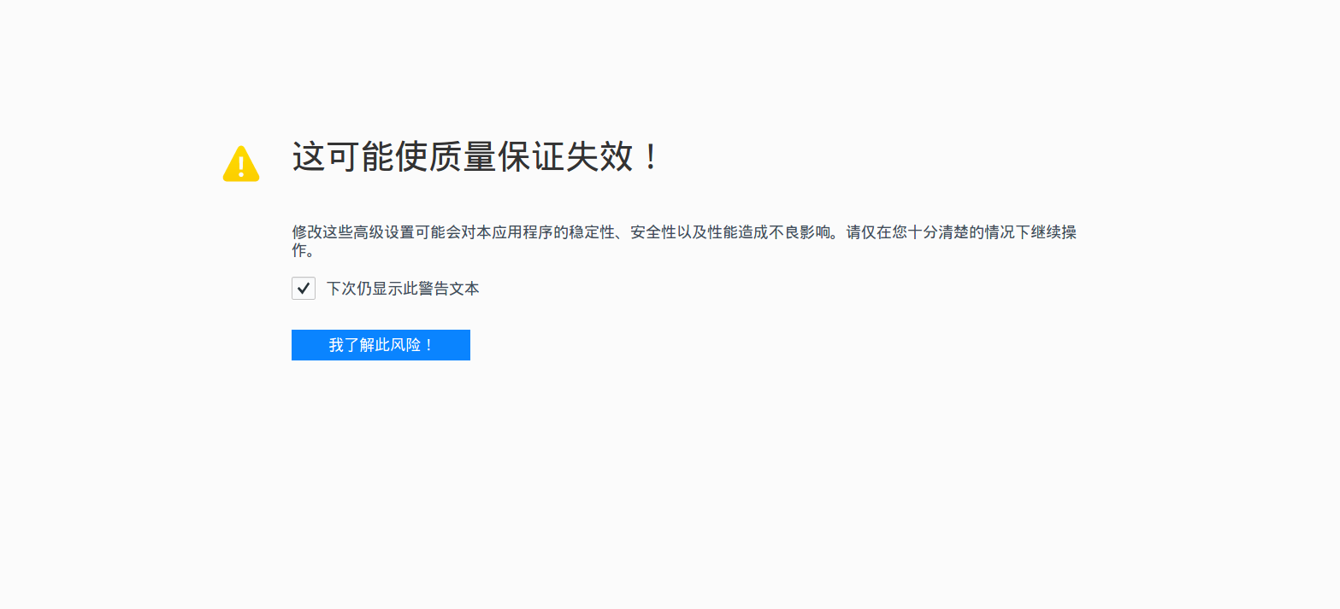The height and width of the screenshot is (609, 1340).
Task: Accept the risk with the blue button
Action: click(x=381, y=345)
